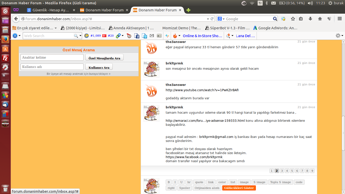This screenshot has width=345, height=194.
Task: Open the downloads arrow icon
Action: point(310,19)
